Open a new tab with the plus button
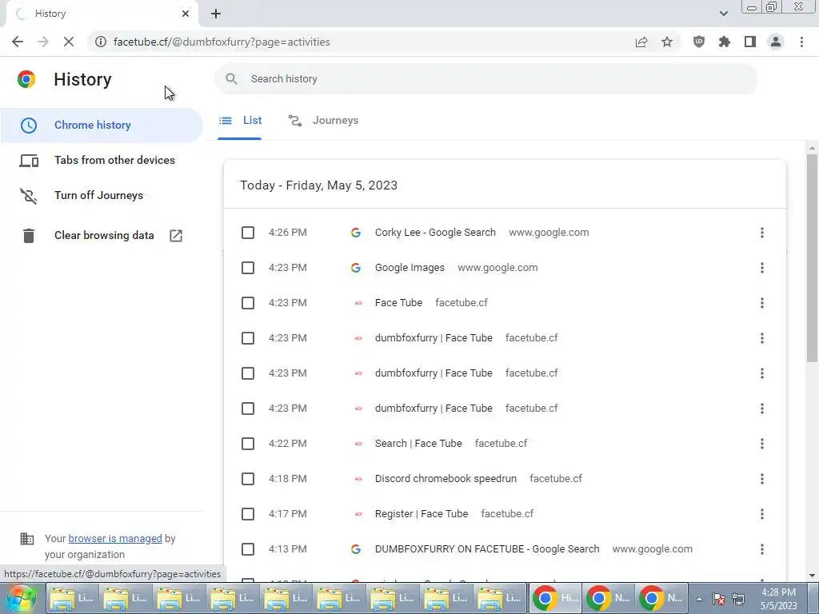This screenshot has width=819, height=614. [216, 14]
